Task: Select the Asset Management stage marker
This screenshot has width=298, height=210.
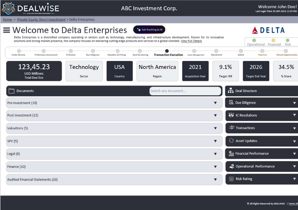Action: 194,51
